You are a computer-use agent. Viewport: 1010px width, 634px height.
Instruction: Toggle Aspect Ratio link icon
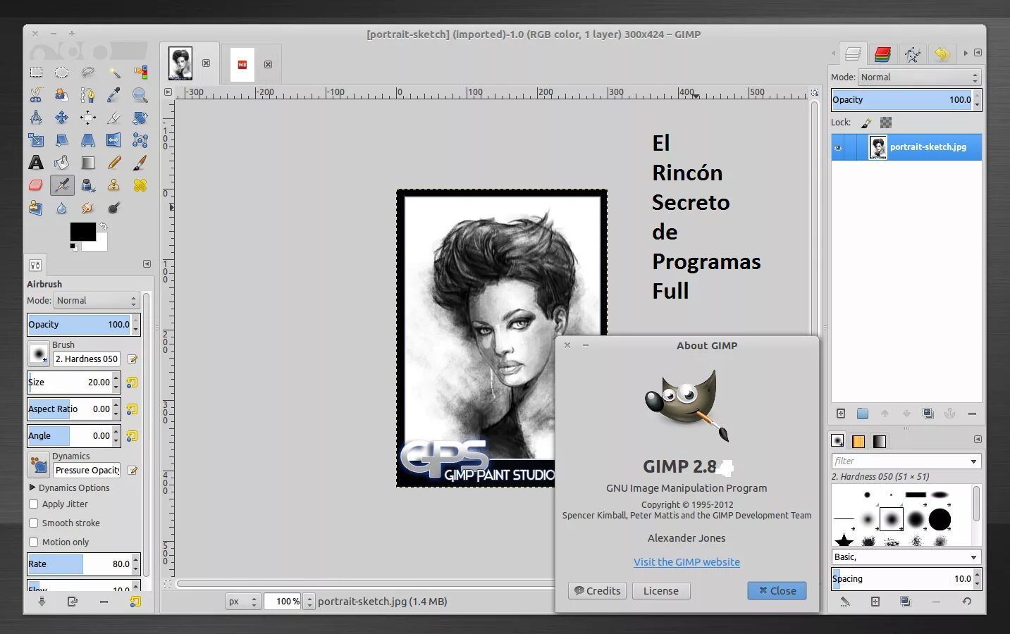(x=132, y=409)
